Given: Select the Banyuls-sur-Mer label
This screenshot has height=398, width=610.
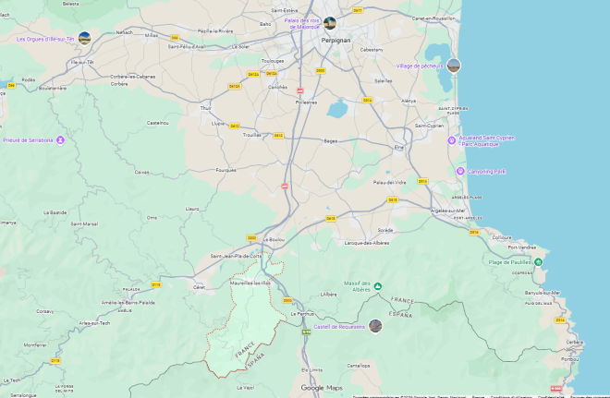Looking at the screenshot, I should point(543,293).
